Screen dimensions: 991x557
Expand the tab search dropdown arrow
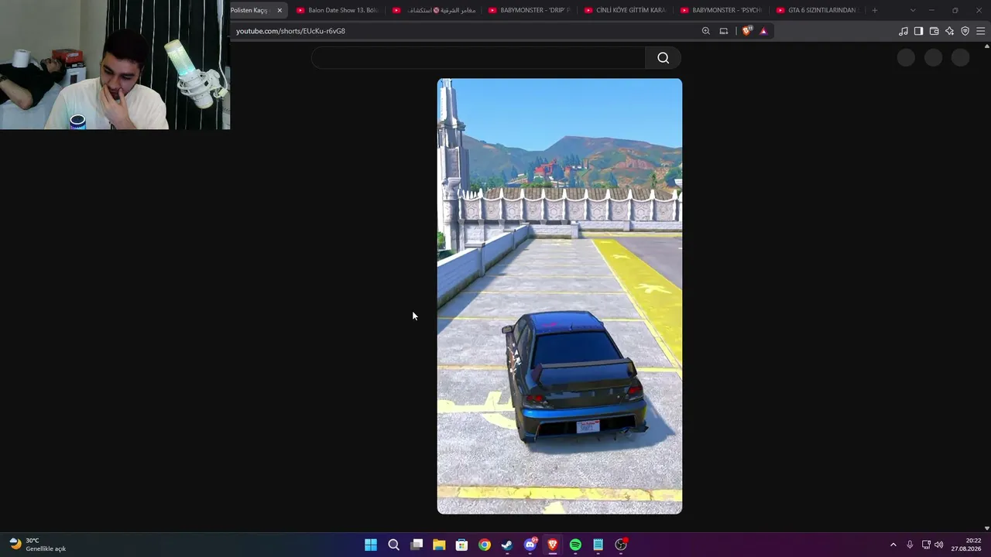(x=912, y=10)
